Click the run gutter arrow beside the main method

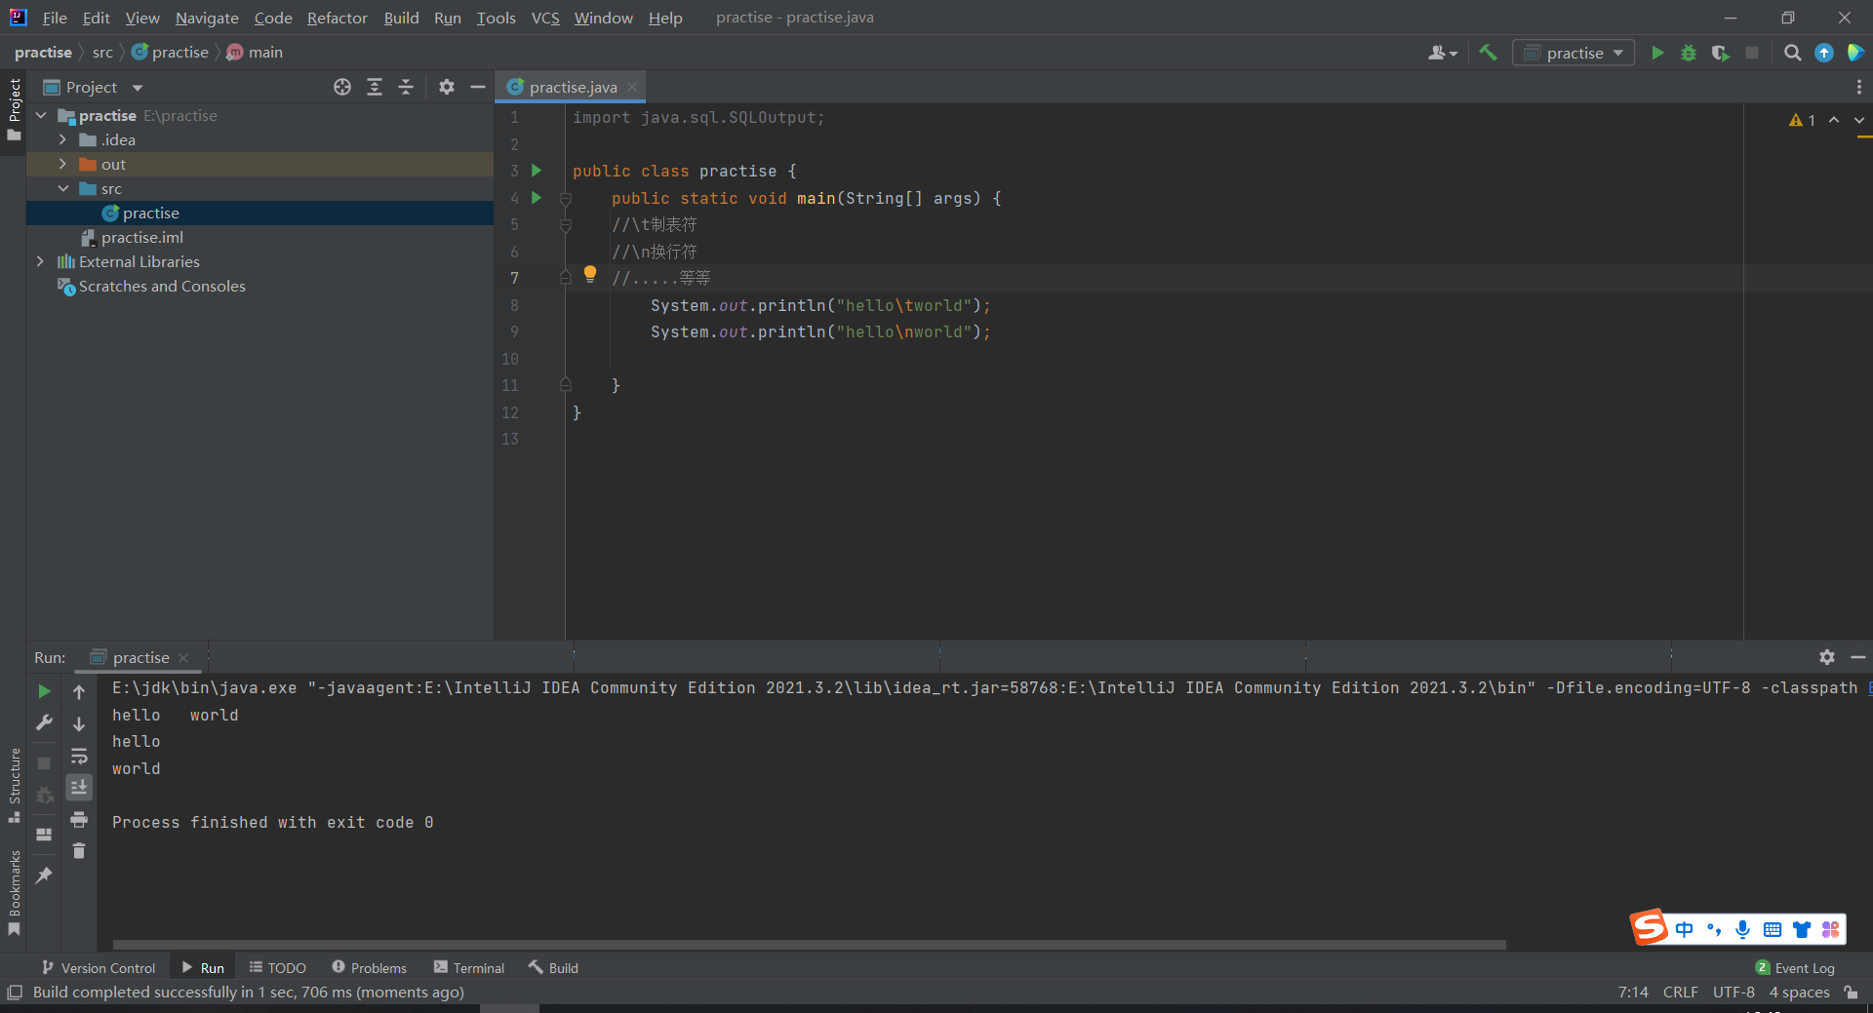pyautogui.click(x=537, y=198)
